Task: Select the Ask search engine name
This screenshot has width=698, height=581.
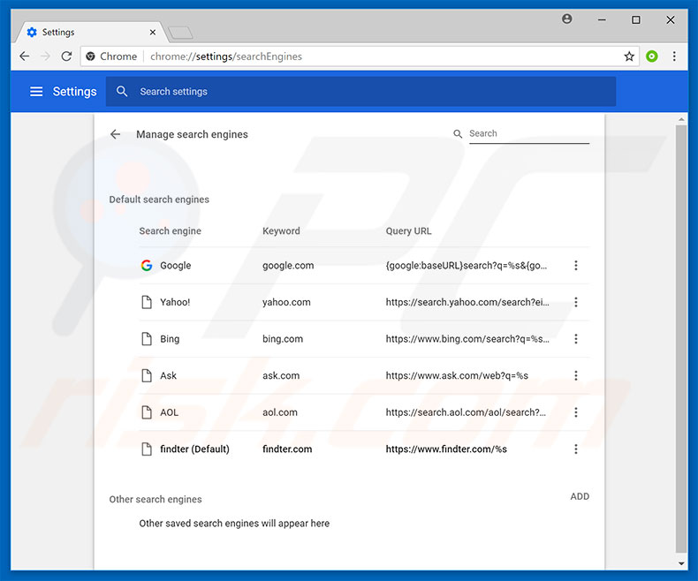Action: coord(168,376)
